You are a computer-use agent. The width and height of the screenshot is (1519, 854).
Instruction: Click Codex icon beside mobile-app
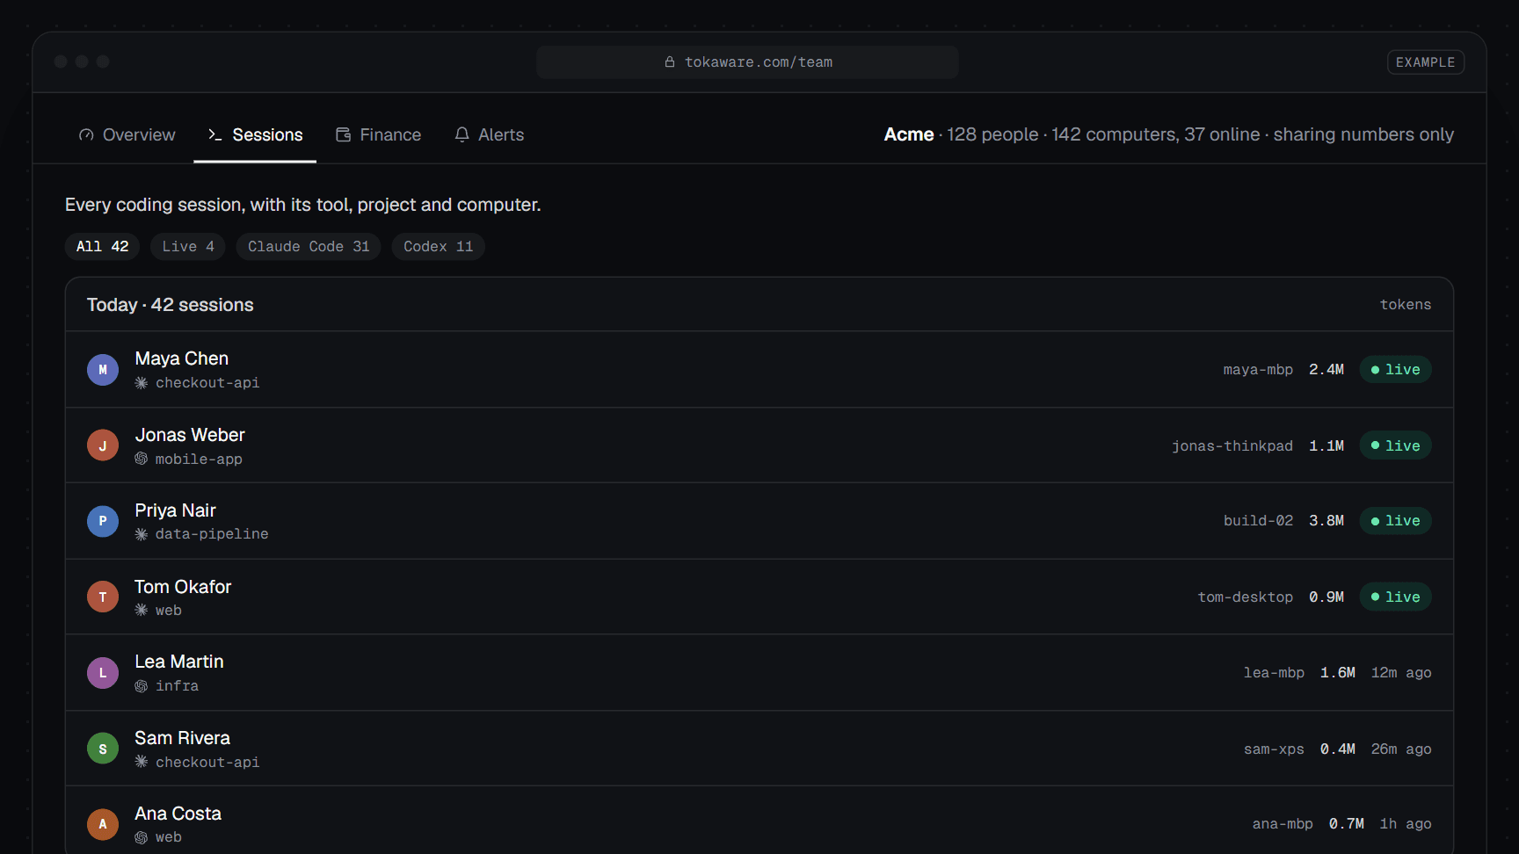pos(142,459)
